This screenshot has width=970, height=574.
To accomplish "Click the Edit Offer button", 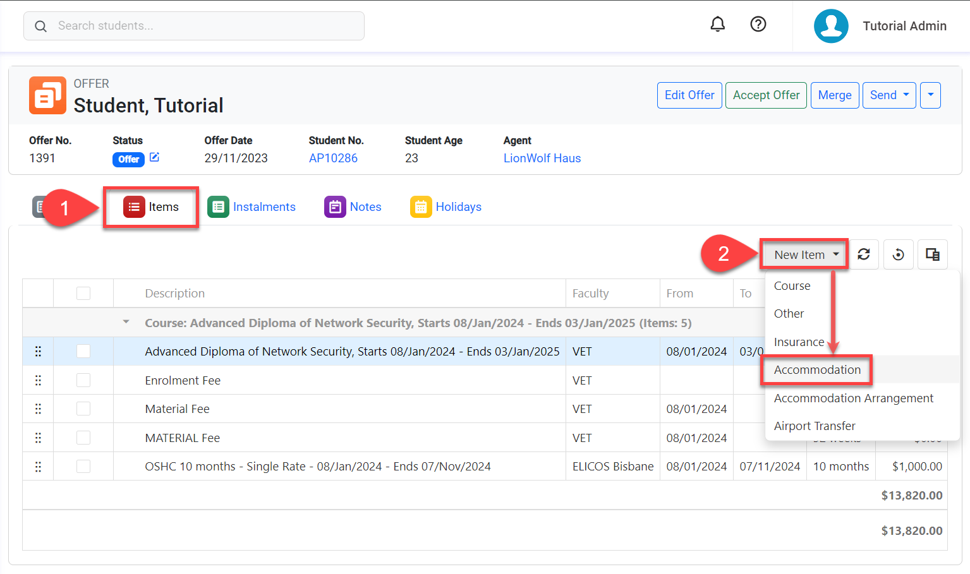I will [x=689, y=95].
